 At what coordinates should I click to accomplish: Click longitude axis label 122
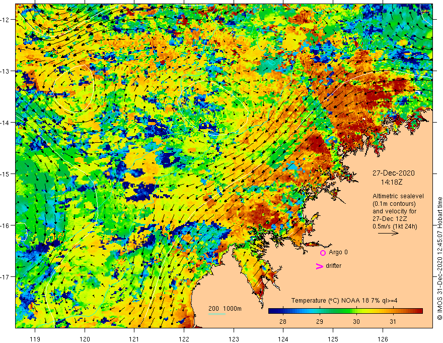pyautogui.click(x=184, y=339)
